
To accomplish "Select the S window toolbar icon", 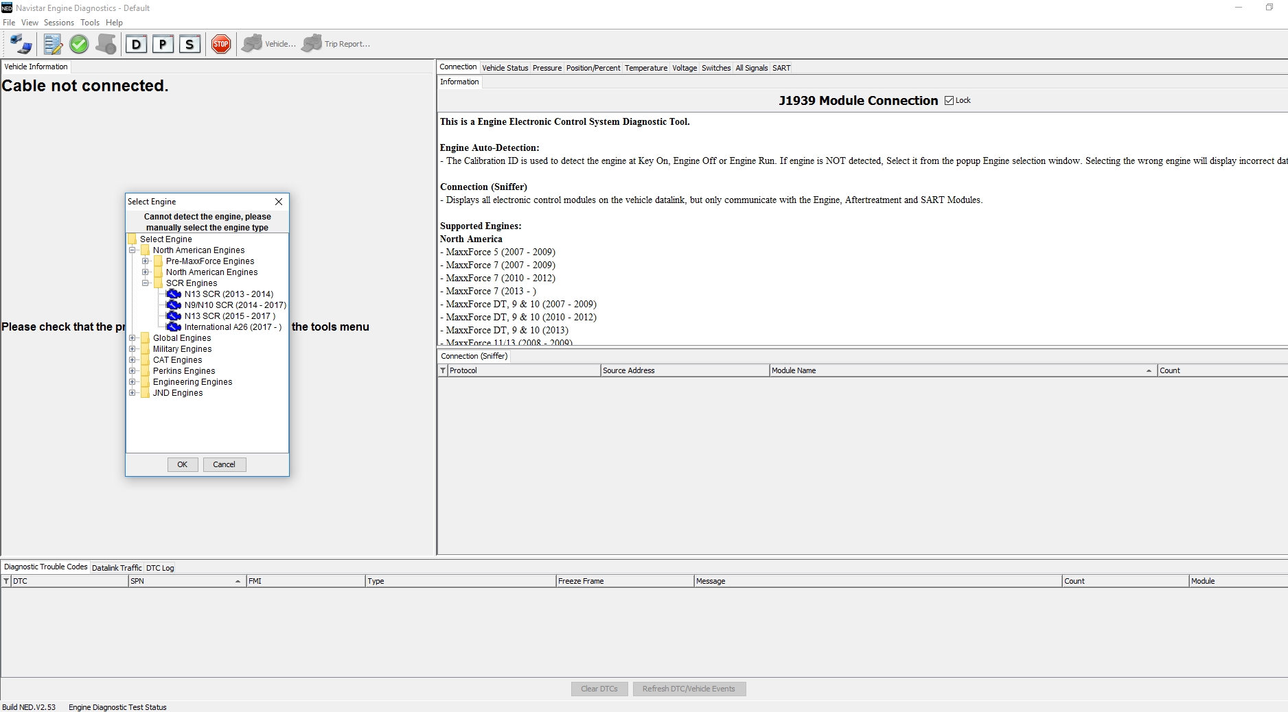I will tap(189, 44).
